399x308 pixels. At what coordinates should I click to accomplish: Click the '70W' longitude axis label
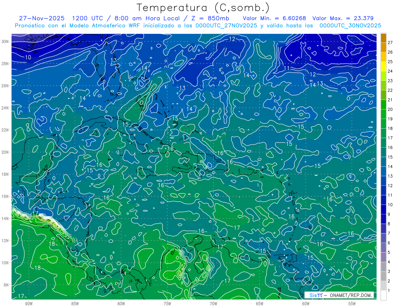click(213, 304)
